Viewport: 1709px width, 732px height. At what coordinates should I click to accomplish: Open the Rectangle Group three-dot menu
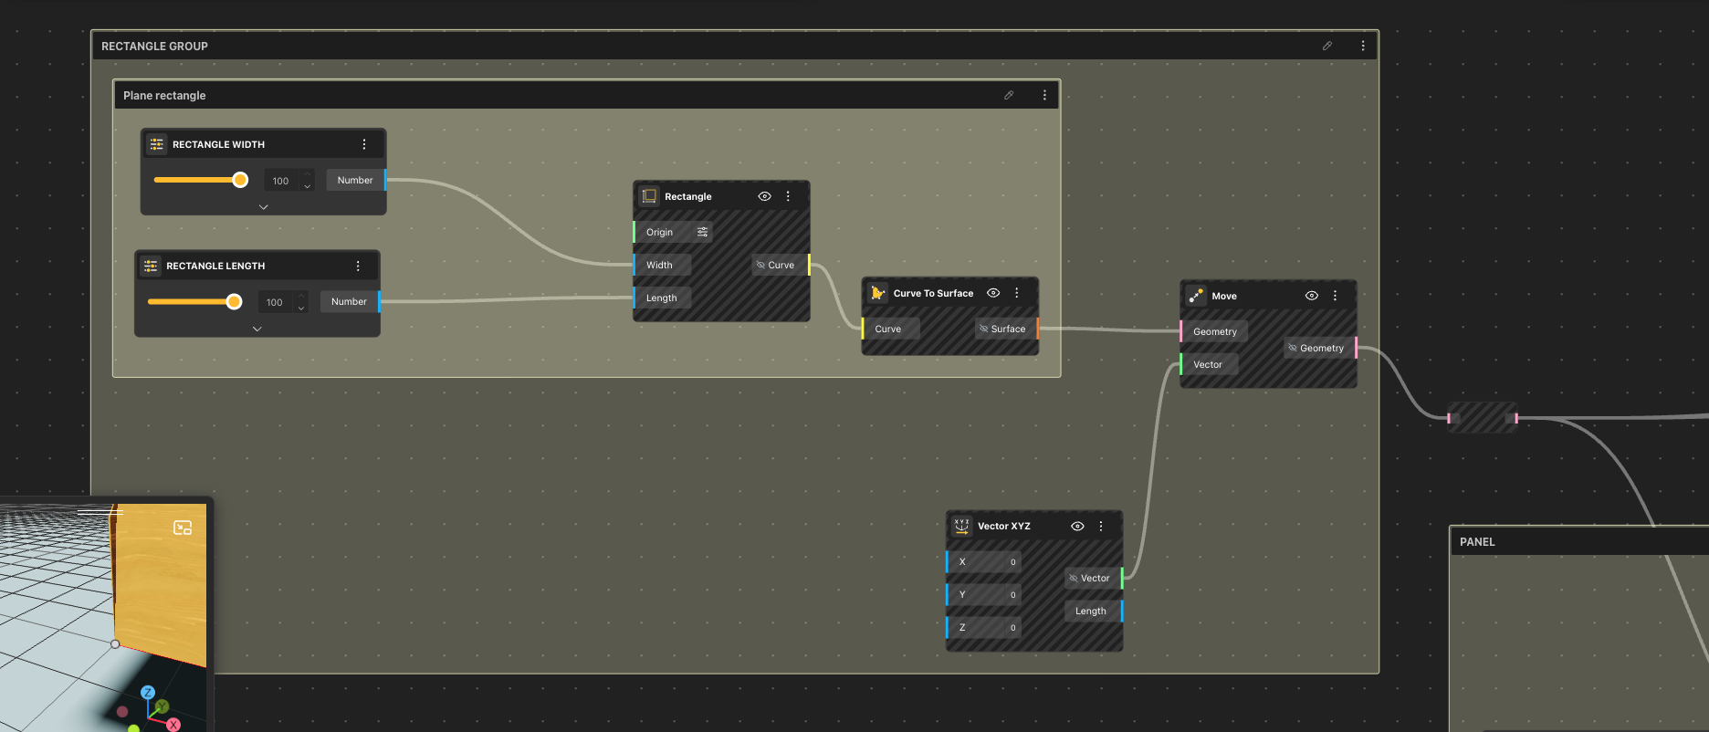pos(1363,46)
